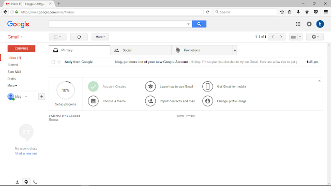This screenshot has width=331, height=186.
Task: Open Google account notifications bell
Action: (309, 24)
